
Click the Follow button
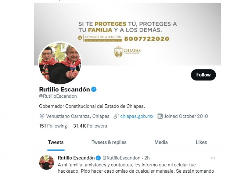(x=203, y=75)
